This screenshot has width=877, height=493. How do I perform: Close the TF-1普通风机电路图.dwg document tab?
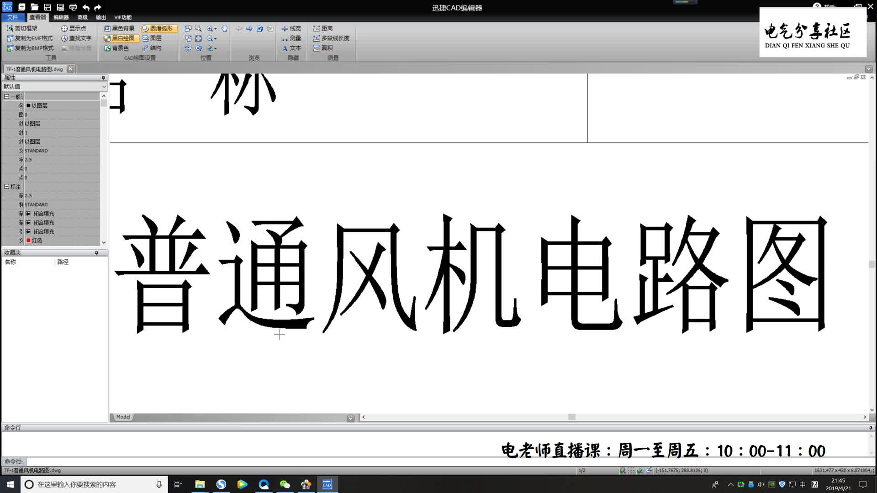(70, 69)
